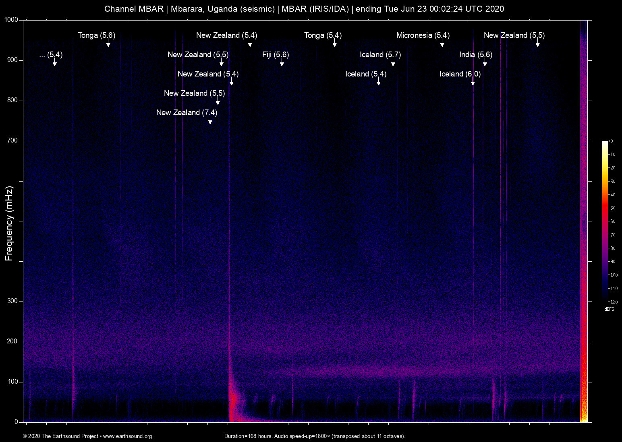
Task: Click the arrow marker below India (5.6)
Action: coord(485,63)
